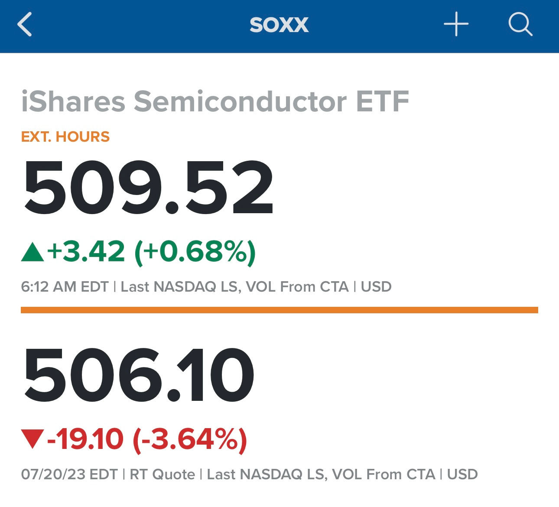Open search with the magnifying glass icon
559x507 pixels.
click(520, 24)
